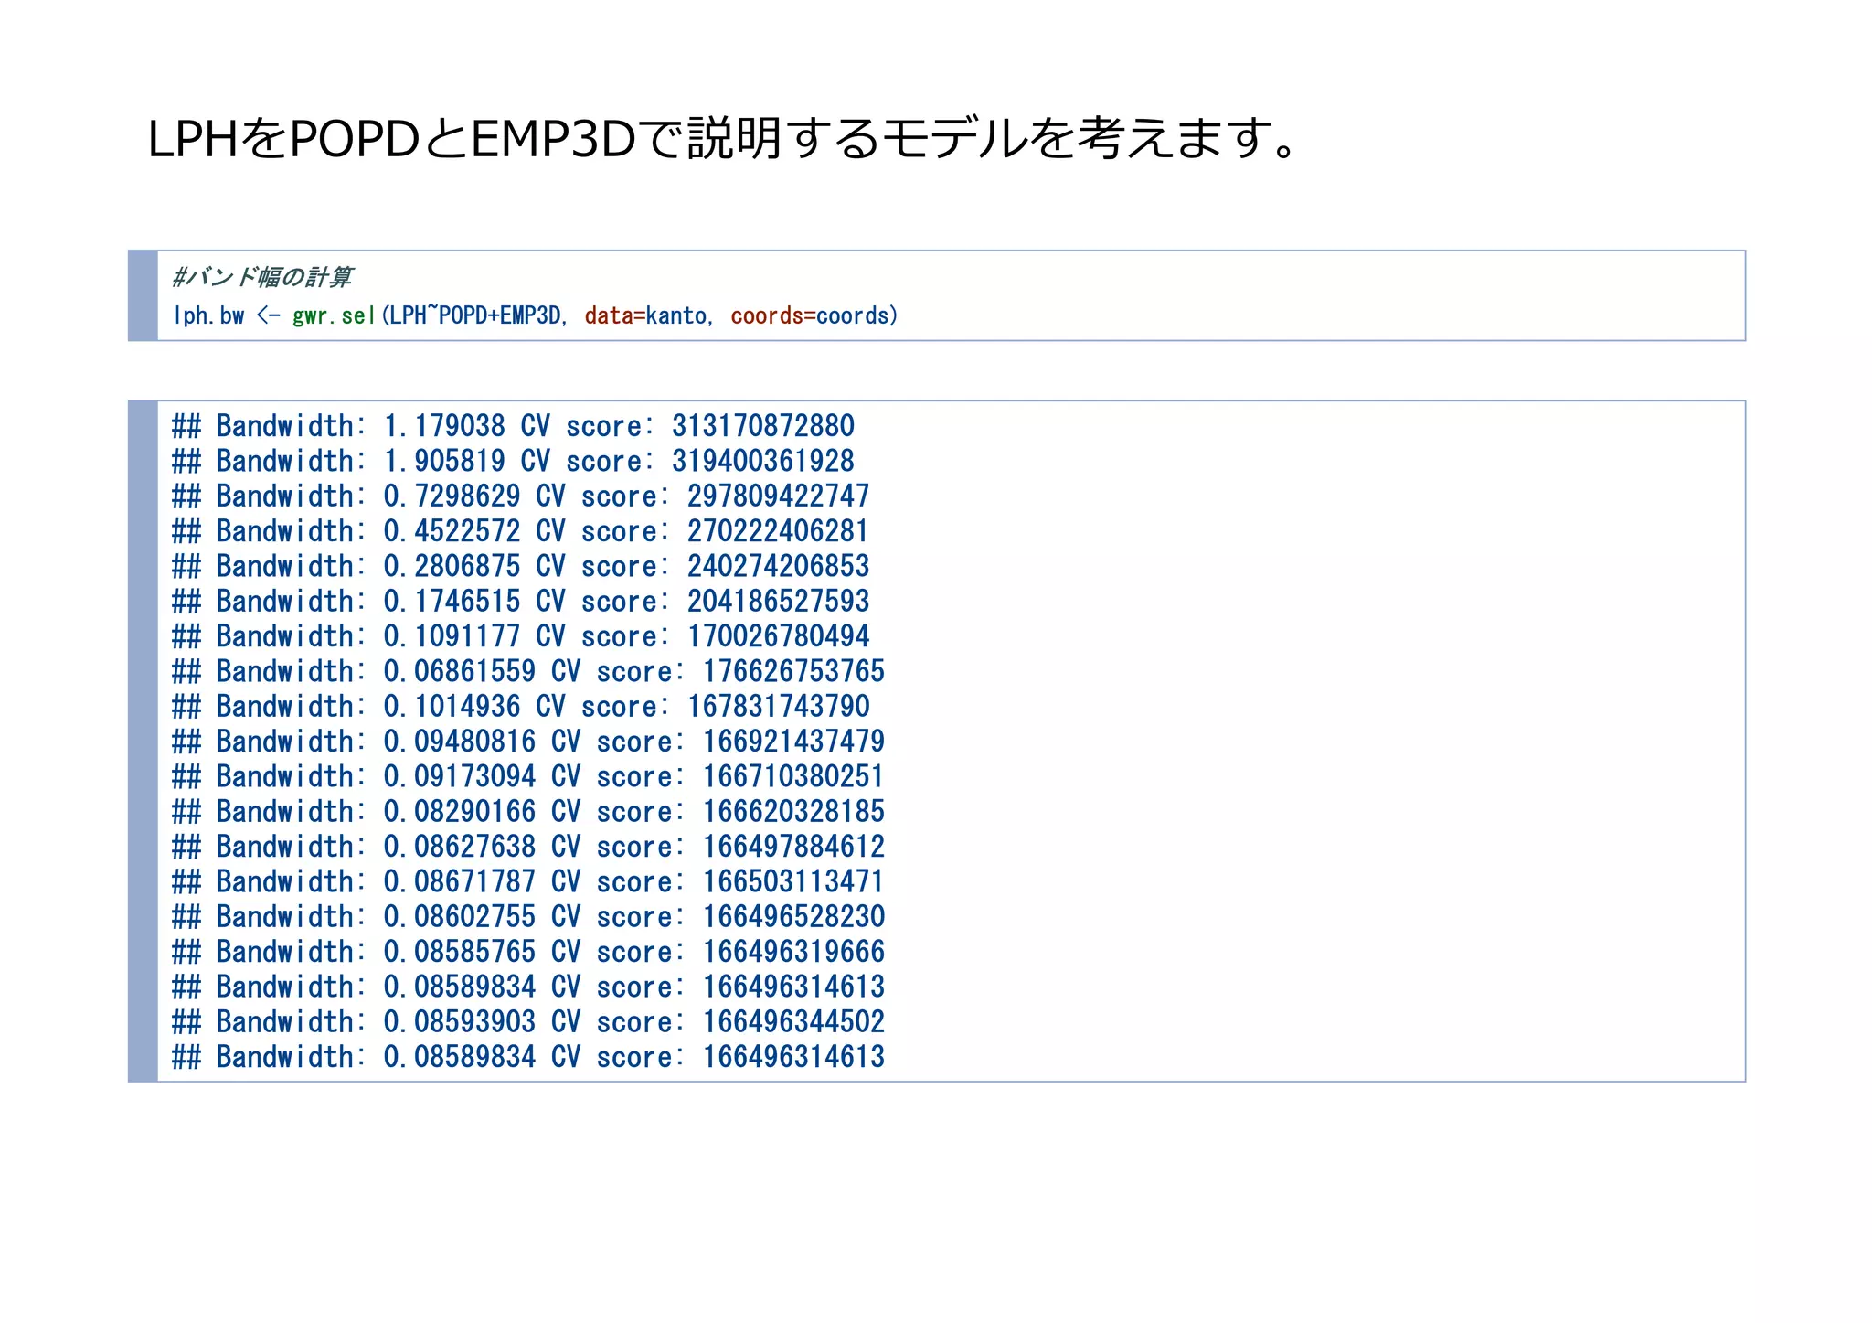Select output line with Bandwidth 0.1091177

pos(520,636)
